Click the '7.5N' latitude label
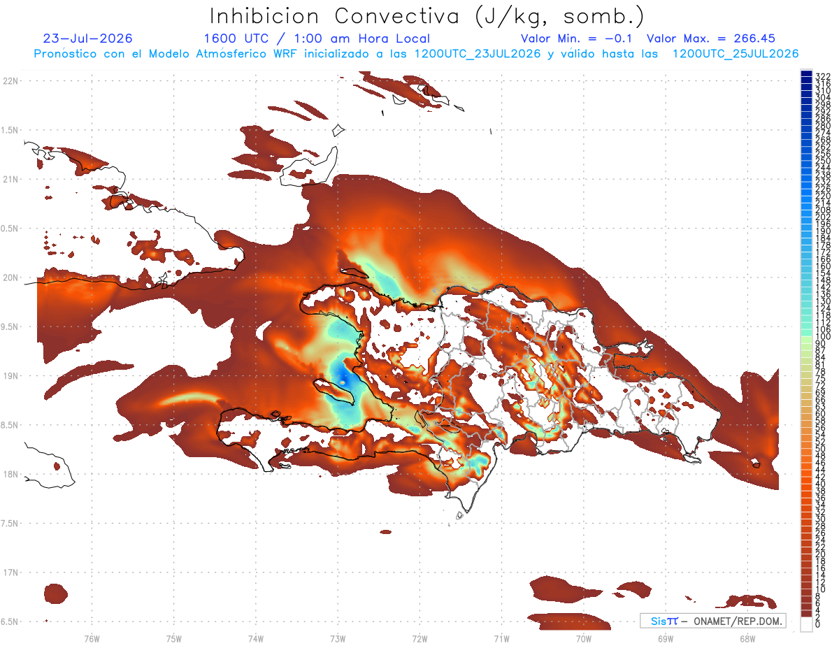The width and height of the screenshot is (839, 648). click(10, 524)
